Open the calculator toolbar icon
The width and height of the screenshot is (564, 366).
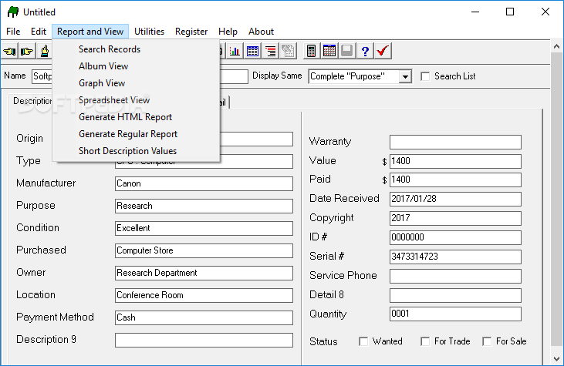[x=312, y=52]
